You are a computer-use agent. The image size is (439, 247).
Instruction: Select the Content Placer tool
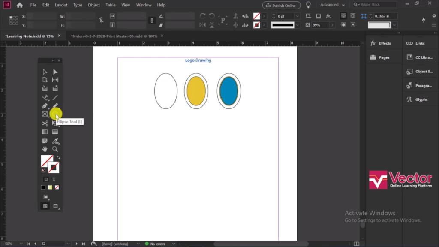[55, 88]
